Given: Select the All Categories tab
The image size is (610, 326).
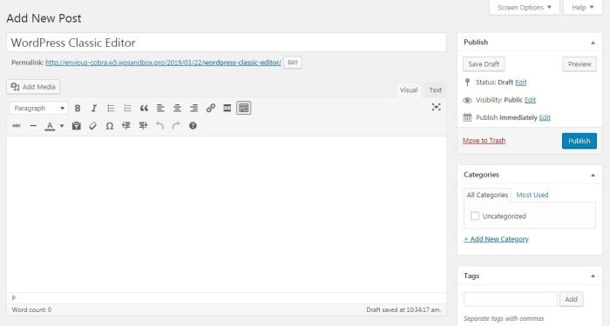Looking at the screenshot, I should point(487,195).
